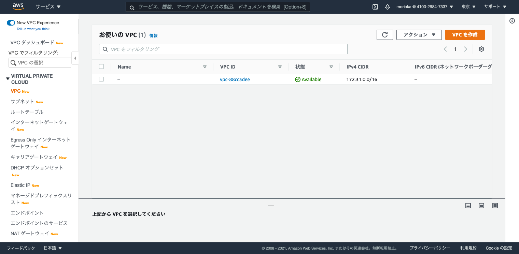Open インターネットゲートウェイ page

(x=39, y=125)
